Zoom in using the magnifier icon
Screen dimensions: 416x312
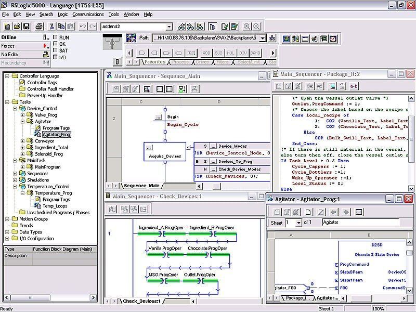point(246,26)
